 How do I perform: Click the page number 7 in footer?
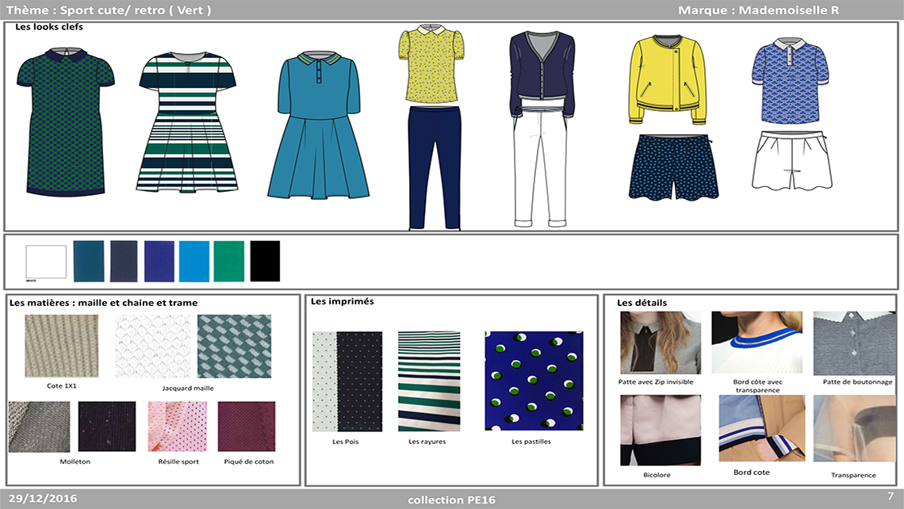891,496
